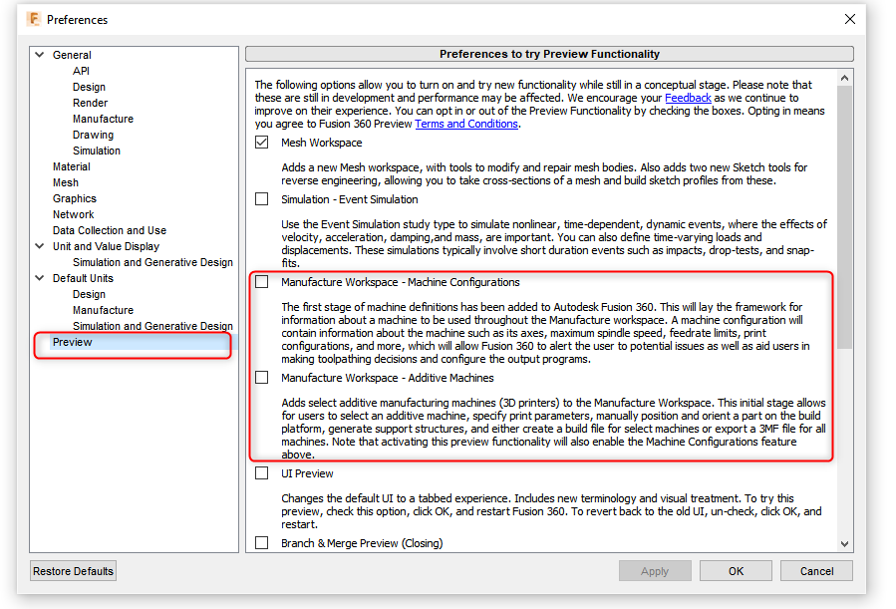Image resolution: width=896 pixels, height=609 pixels.
Task: Open the Graphics preferences
Action: tap(75, 198)
